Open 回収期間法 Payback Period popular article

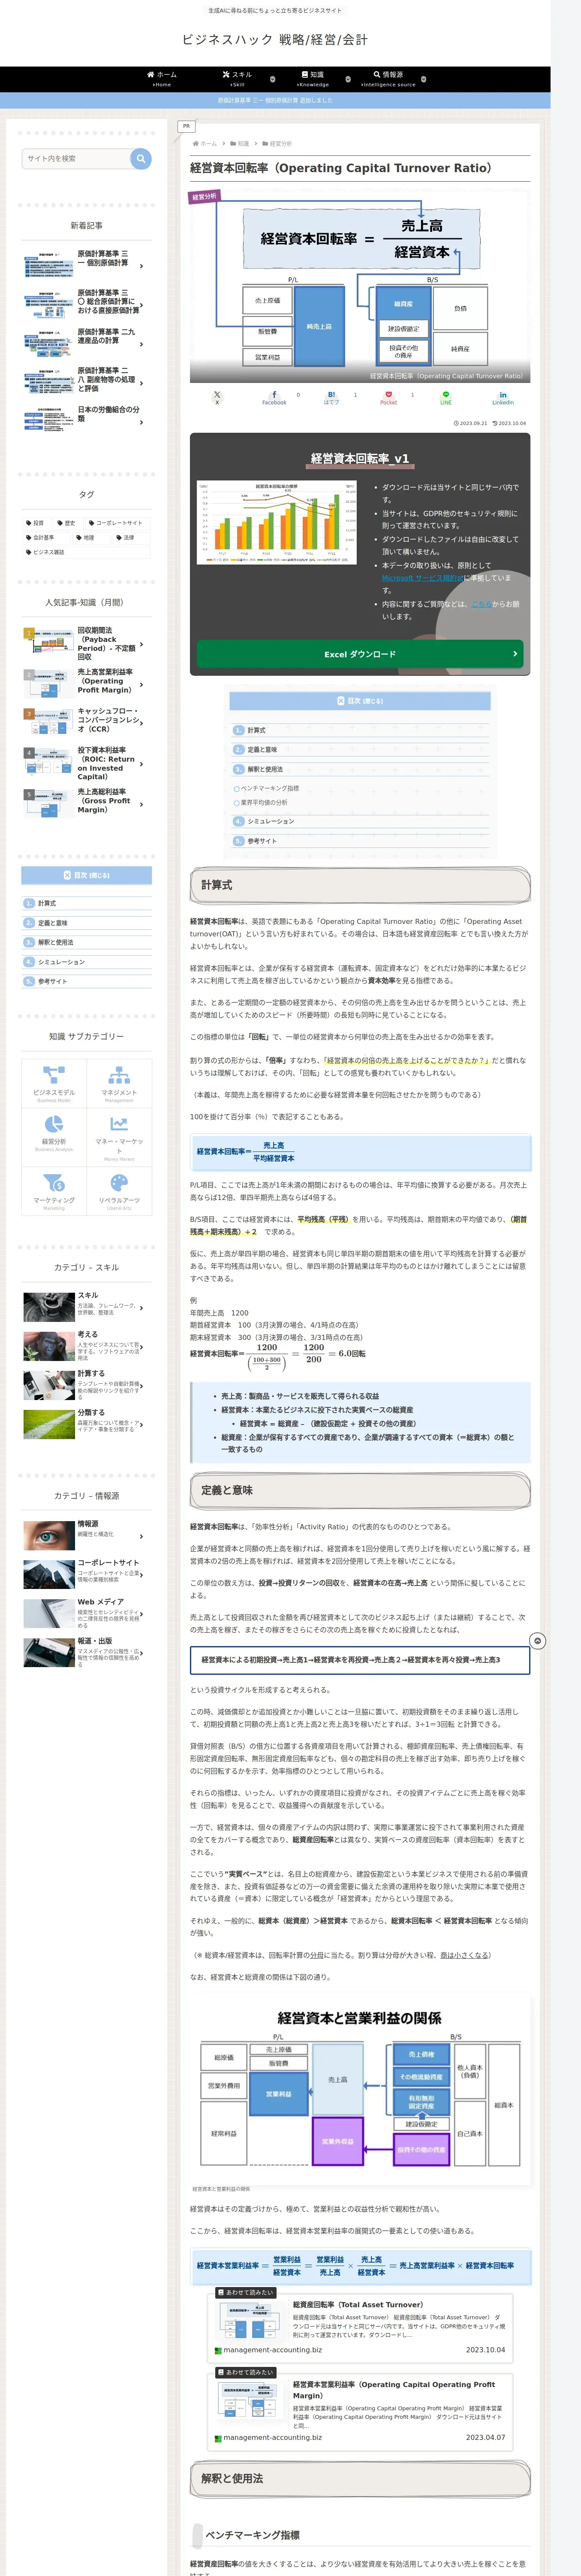[x=82, y=644]
